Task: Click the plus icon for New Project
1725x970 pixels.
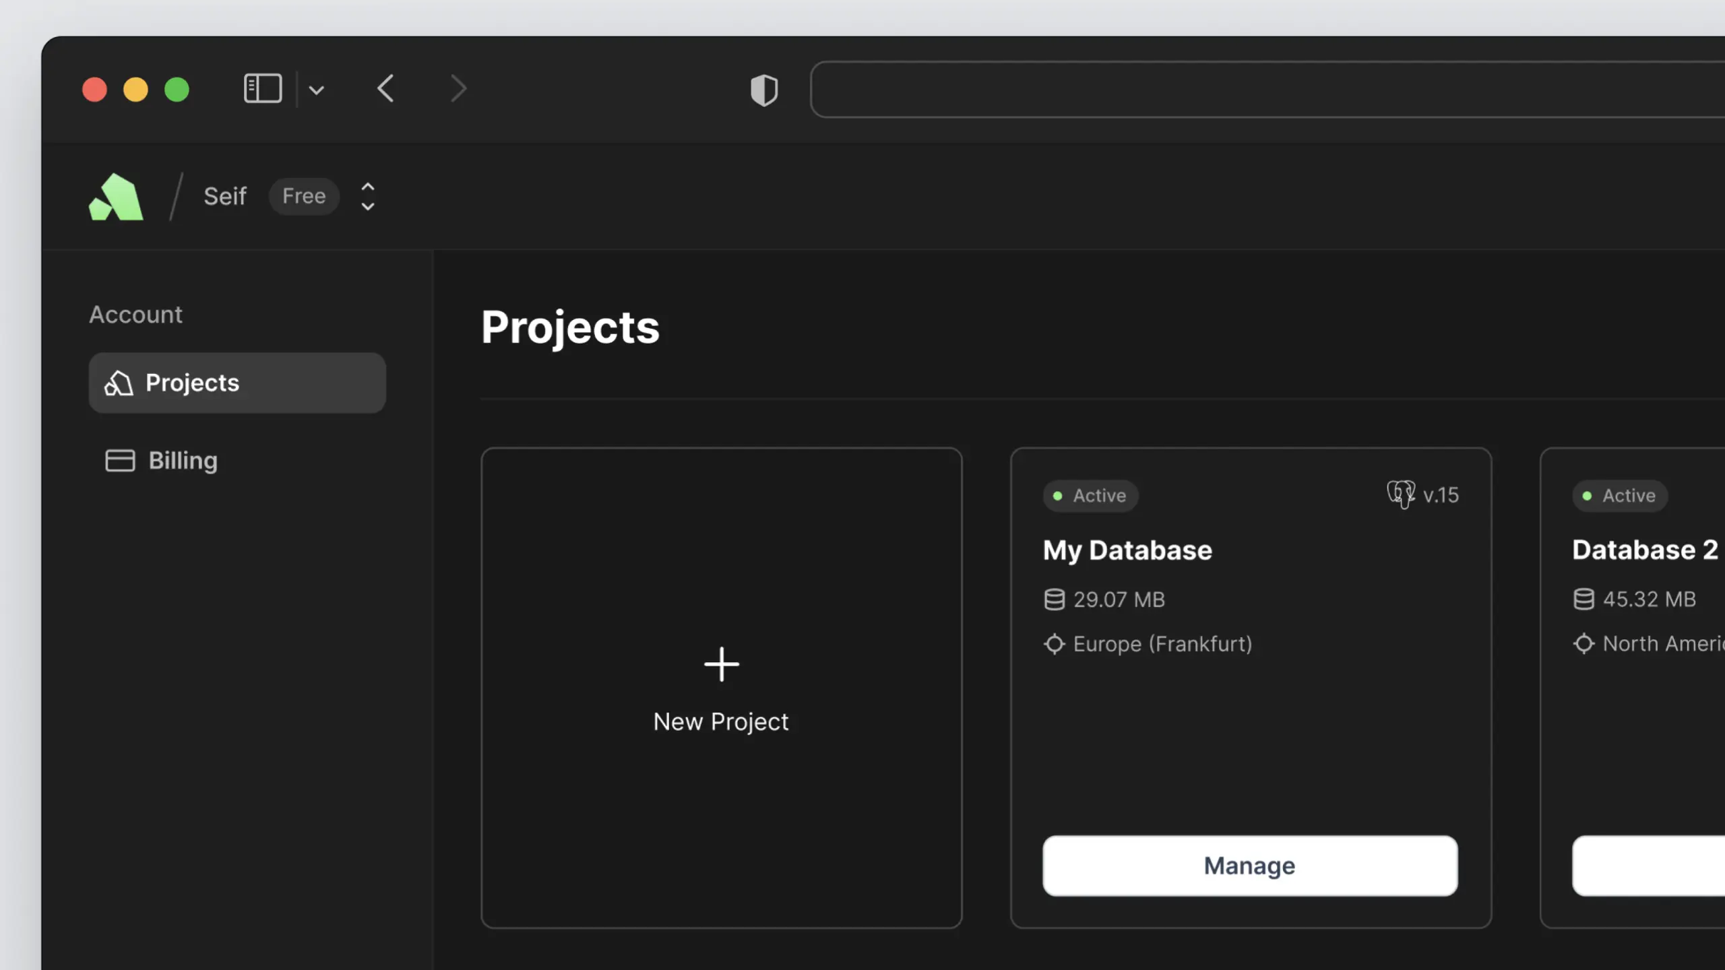Action: click(x=721, y=664)
